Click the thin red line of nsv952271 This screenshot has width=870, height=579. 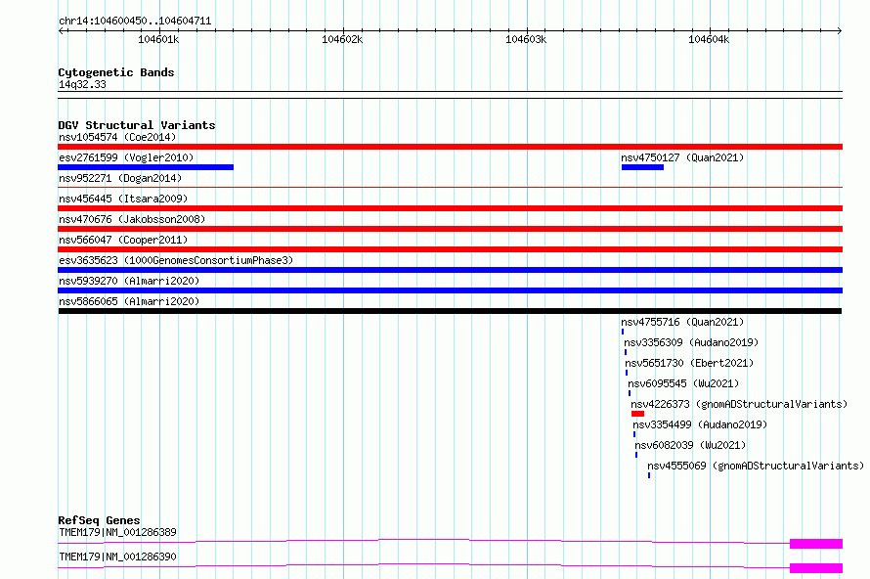coord(450,188)
